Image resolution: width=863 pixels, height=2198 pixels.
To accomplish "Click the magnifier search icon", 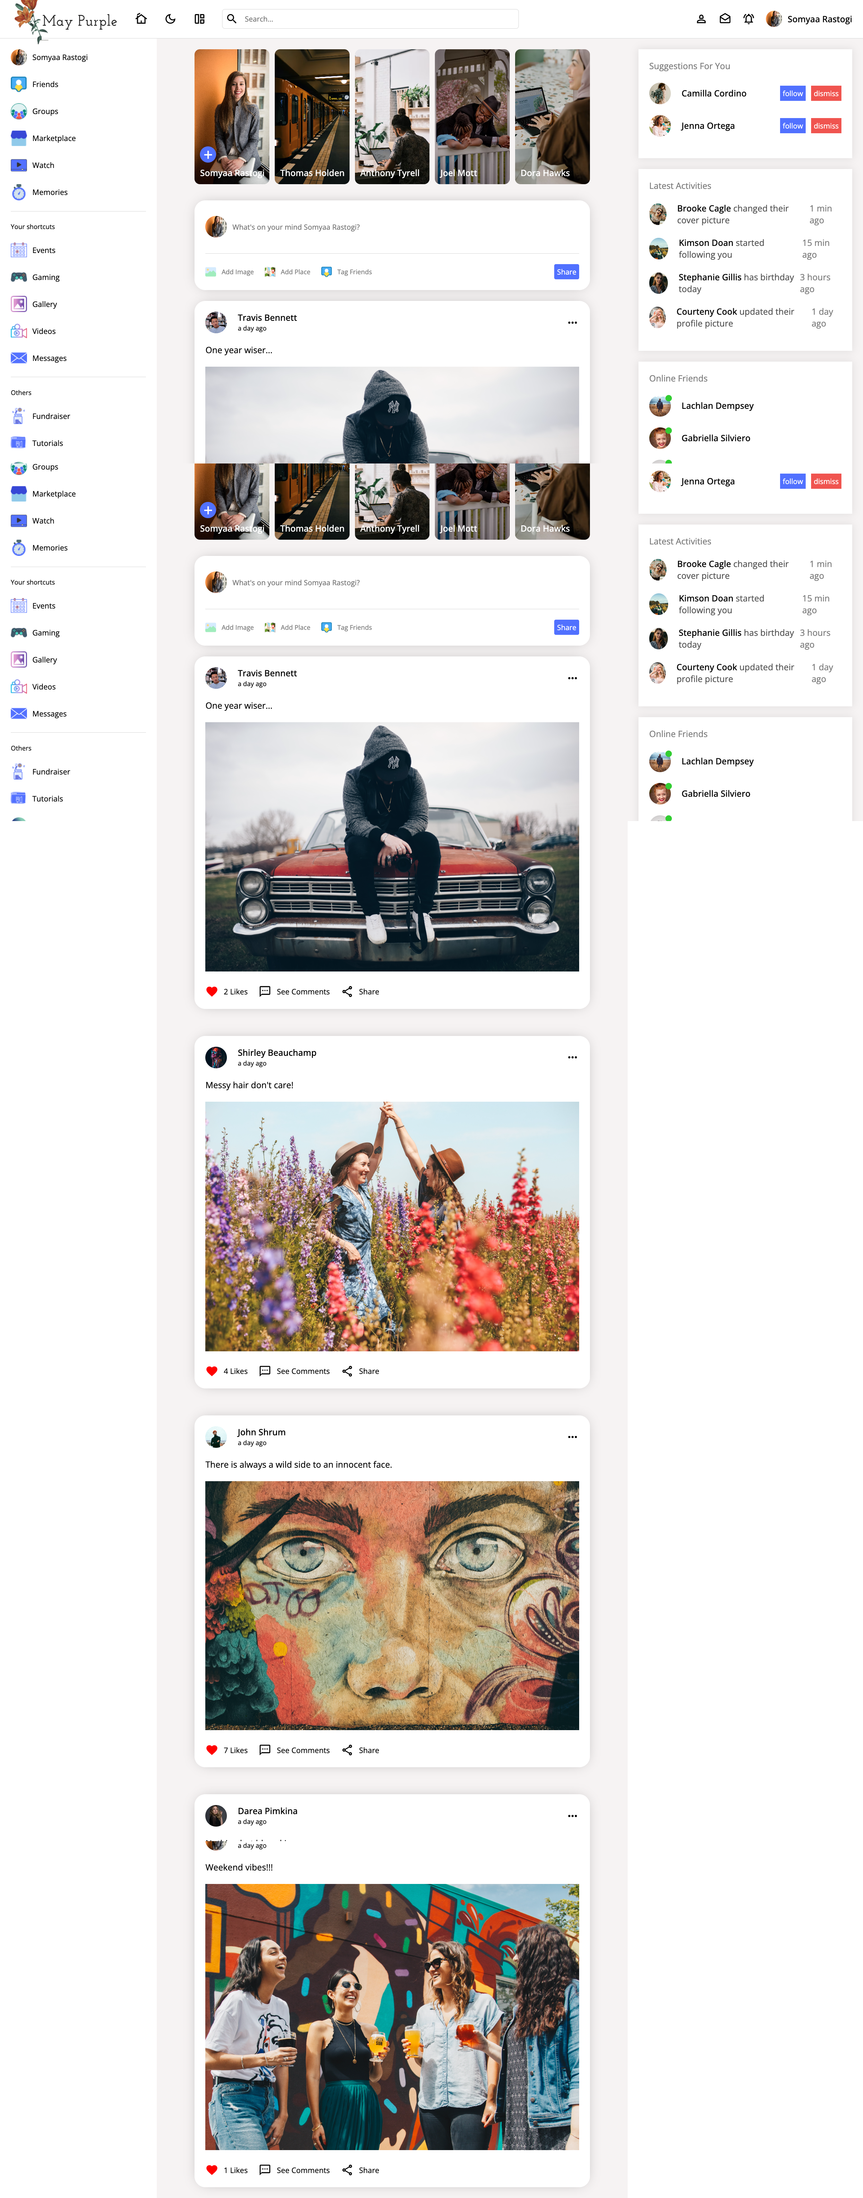I will coord(231,19).
